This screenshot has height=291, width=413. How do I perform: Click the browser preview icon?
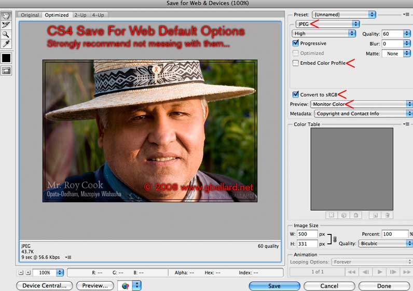(x=125, y=286)
